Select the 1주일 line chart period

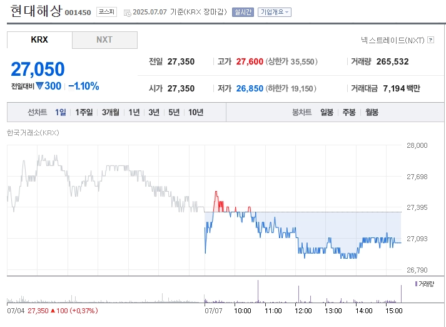click(84, 112)
